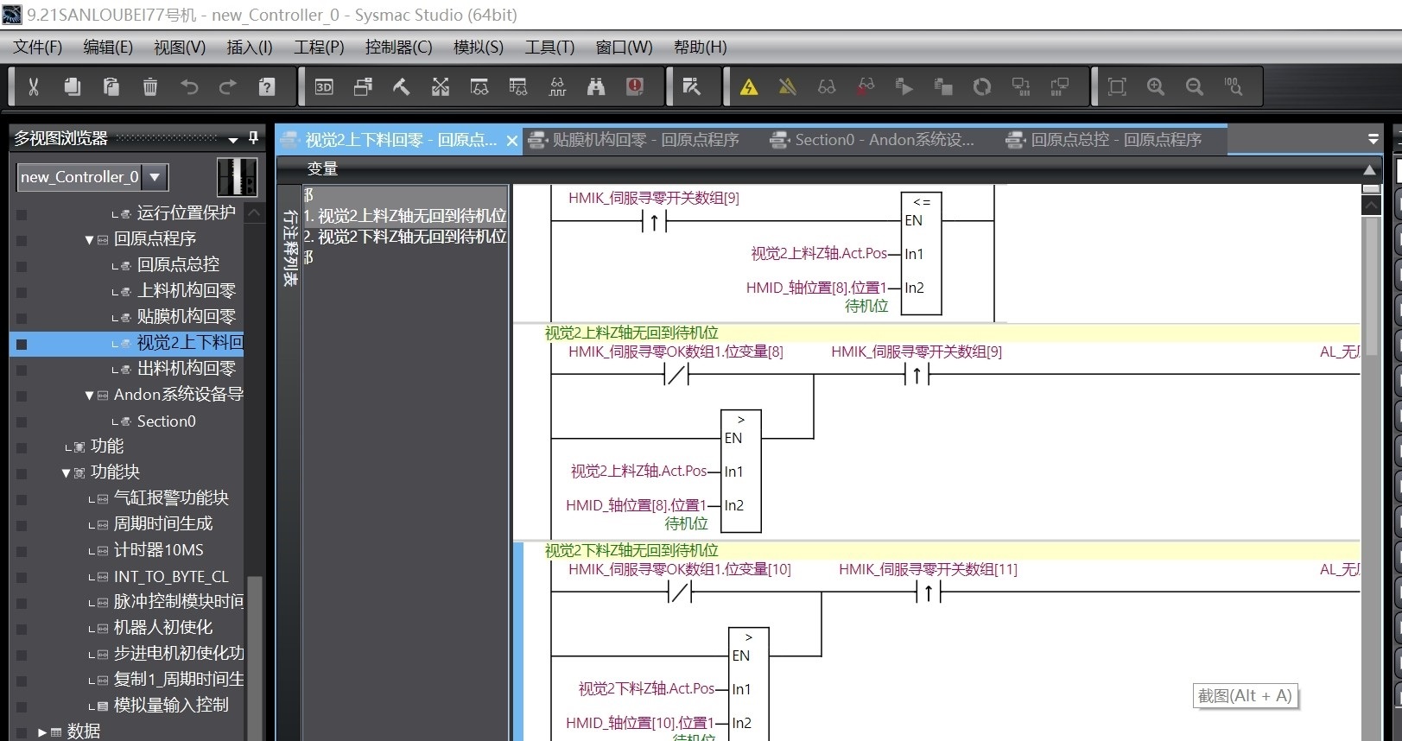The image size is (1402, 741).
Task: Click the red exclamation error icon
Action: coord(635,86)
